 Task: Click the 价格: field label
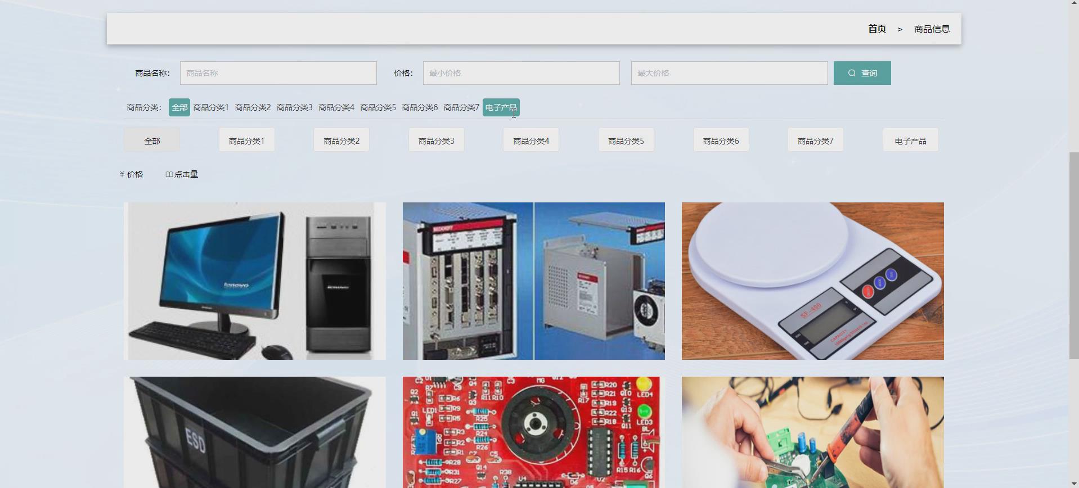pos(403,73)
